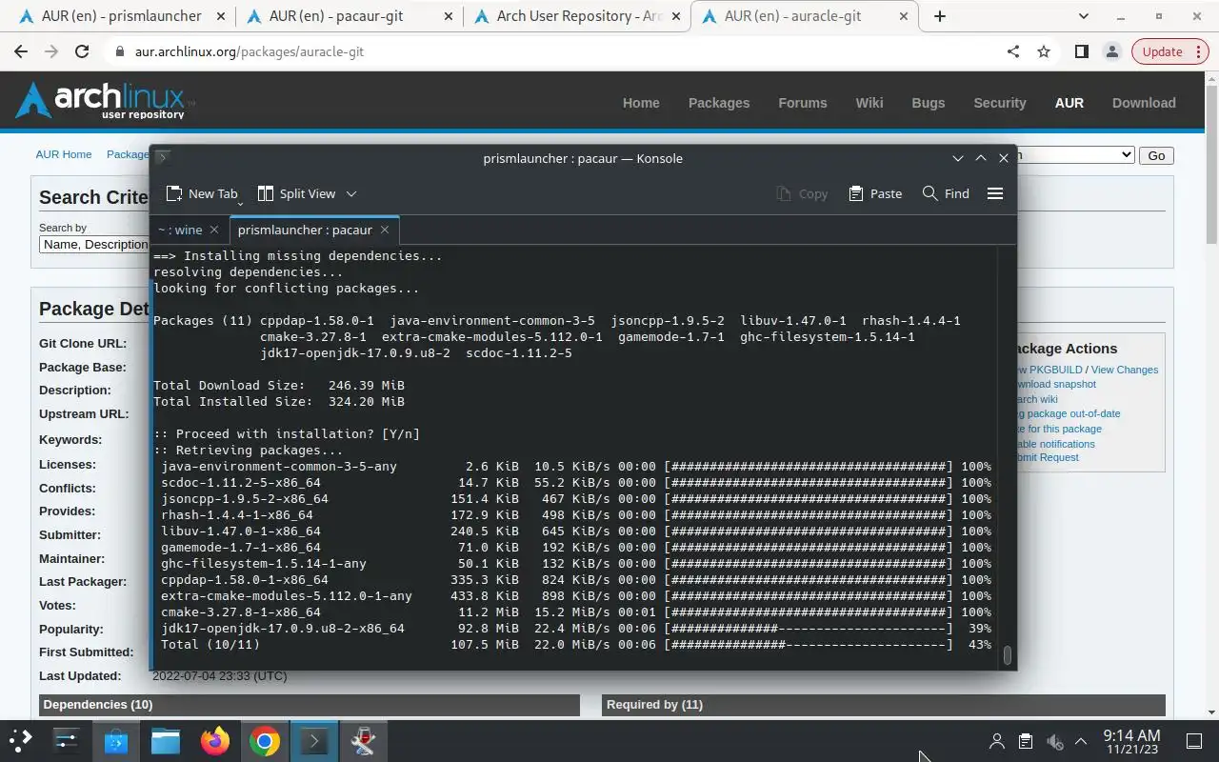Click the wine glass app icon in taskbar
The image size is (1219, 762).
(x=364, y=740)
